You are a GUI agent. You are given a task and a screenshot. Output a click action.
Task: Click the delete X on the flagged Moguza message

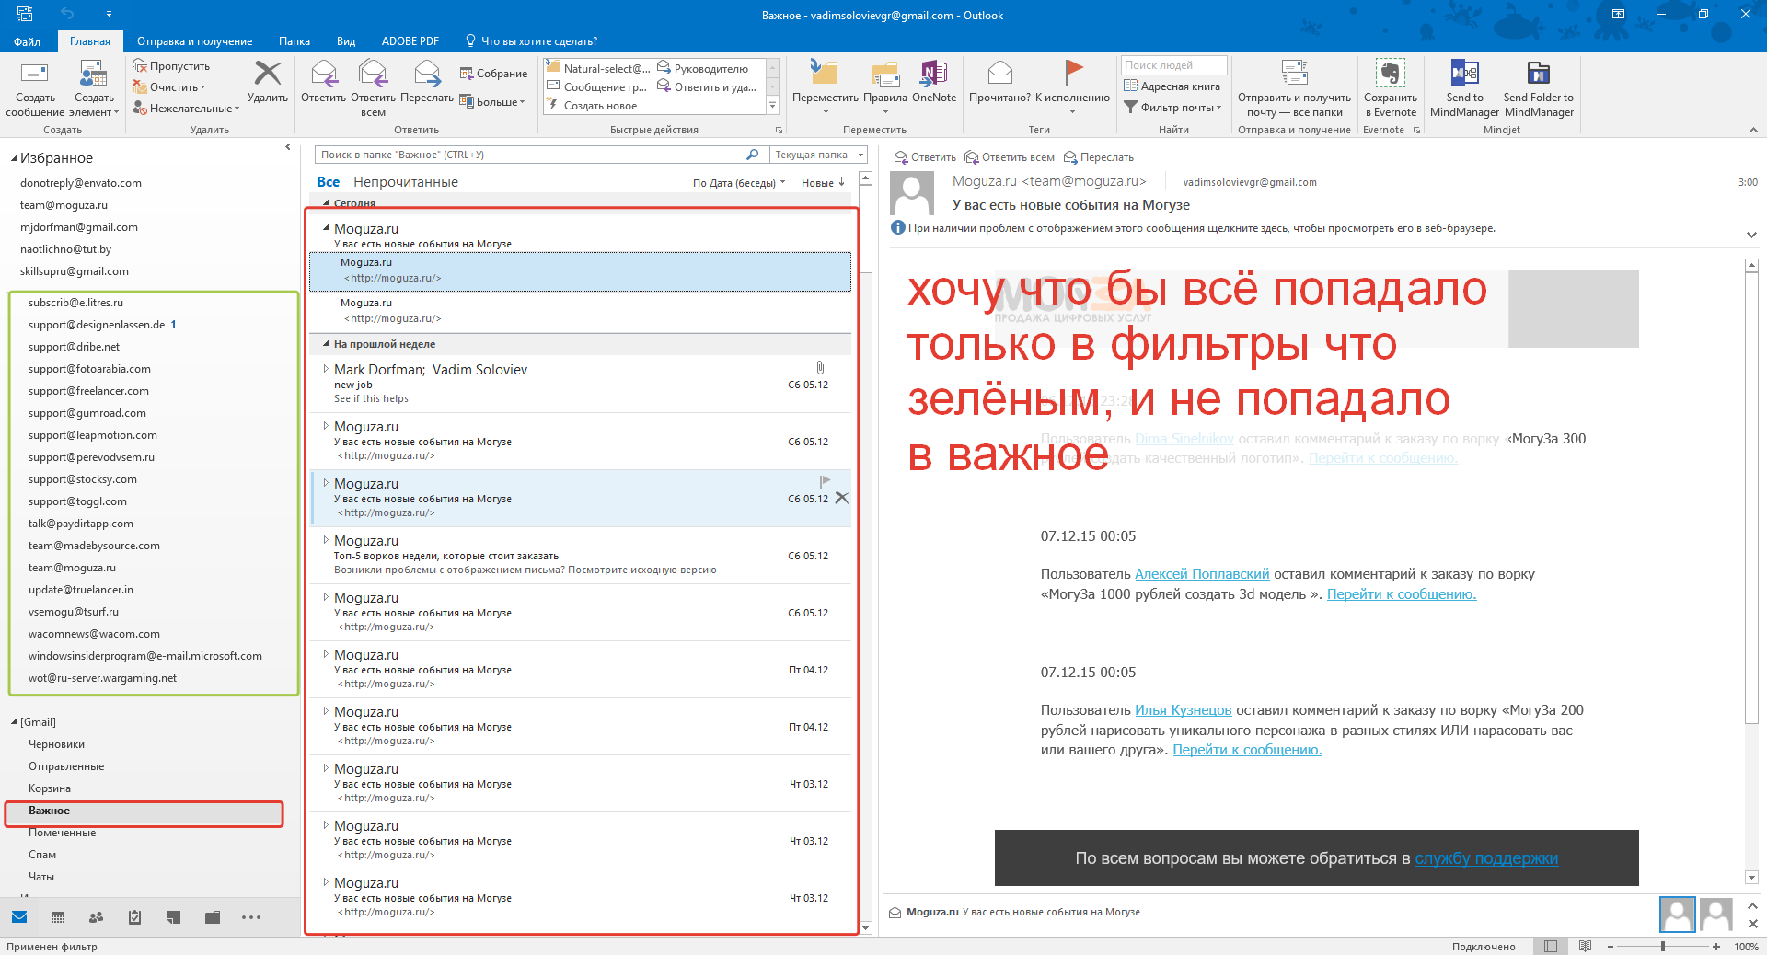(x=841, y=499)
